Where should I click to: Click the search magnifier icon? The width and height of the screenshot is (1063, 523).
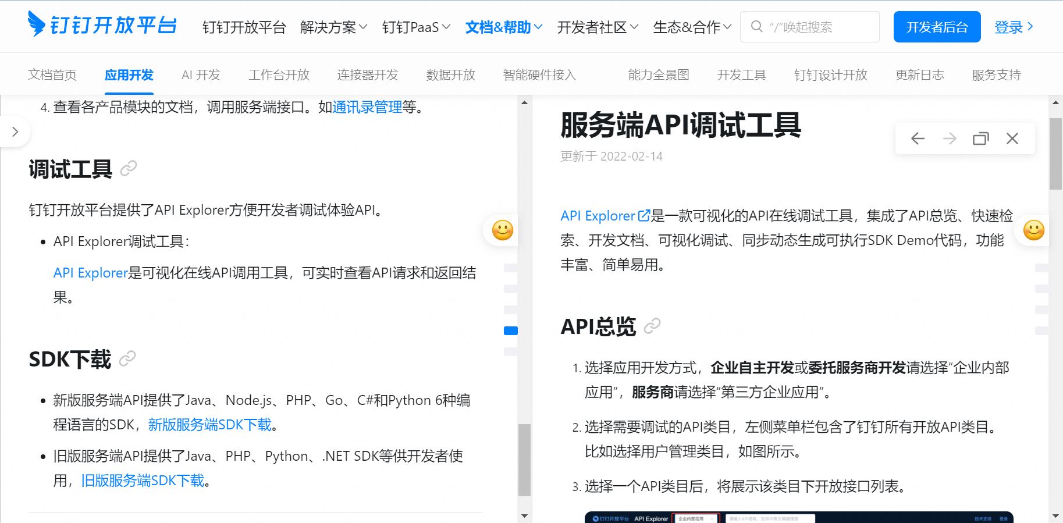pos(756,27)
